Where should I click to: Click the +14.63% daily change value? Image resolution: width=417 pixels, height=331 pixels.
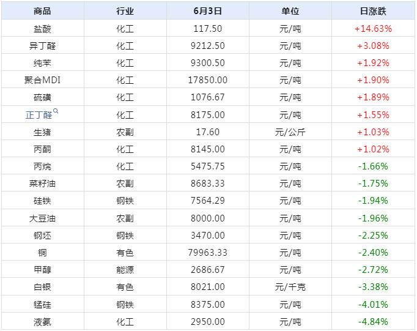tap(372, 28)
